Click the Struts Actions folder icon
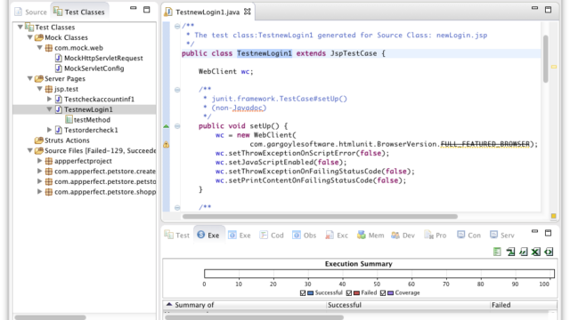 tap(39, 140)
